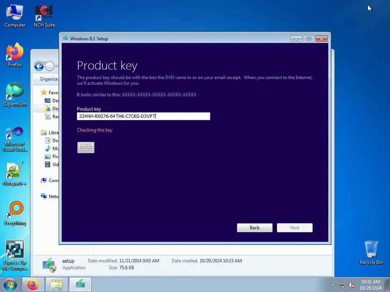Screen dimensions: 390x292
Task: Switch to the Windows Explorer taskbar button
Action: pos(57,284)
